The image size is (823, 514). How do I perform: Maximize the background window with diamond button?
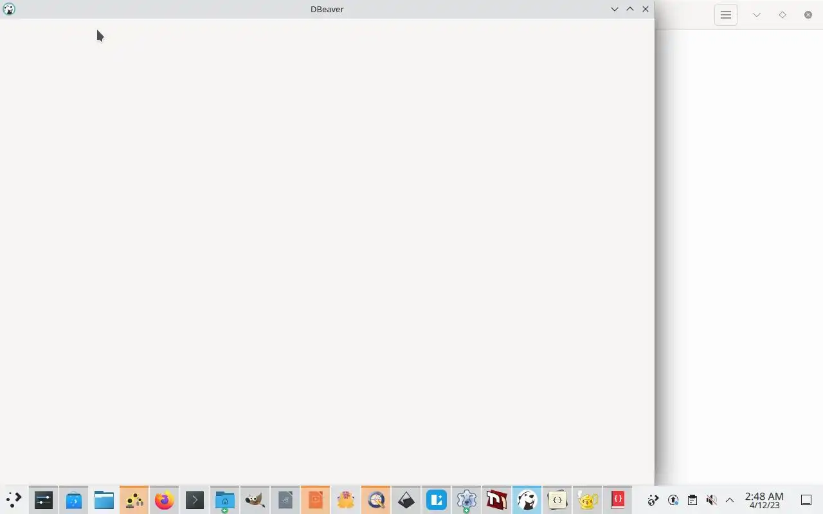coord(782,15)
